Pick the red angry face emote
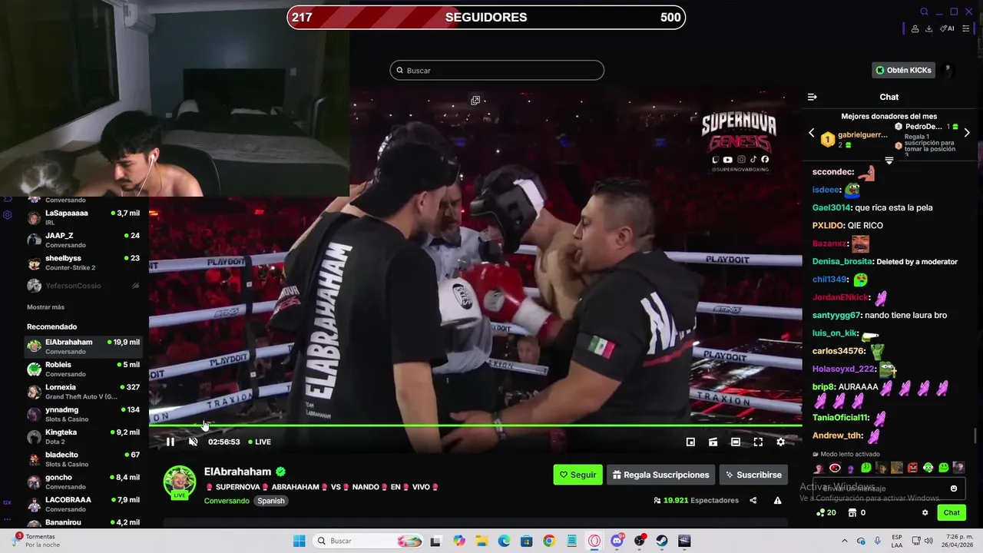This screenshot has width=983, height=553. (x=912, y=468)
